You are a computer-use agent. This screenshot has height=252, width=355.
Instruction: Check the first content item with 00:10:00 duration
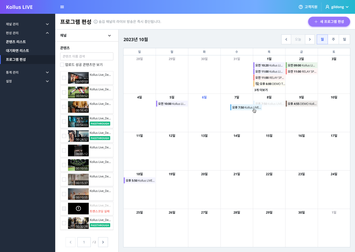(64, 78)
